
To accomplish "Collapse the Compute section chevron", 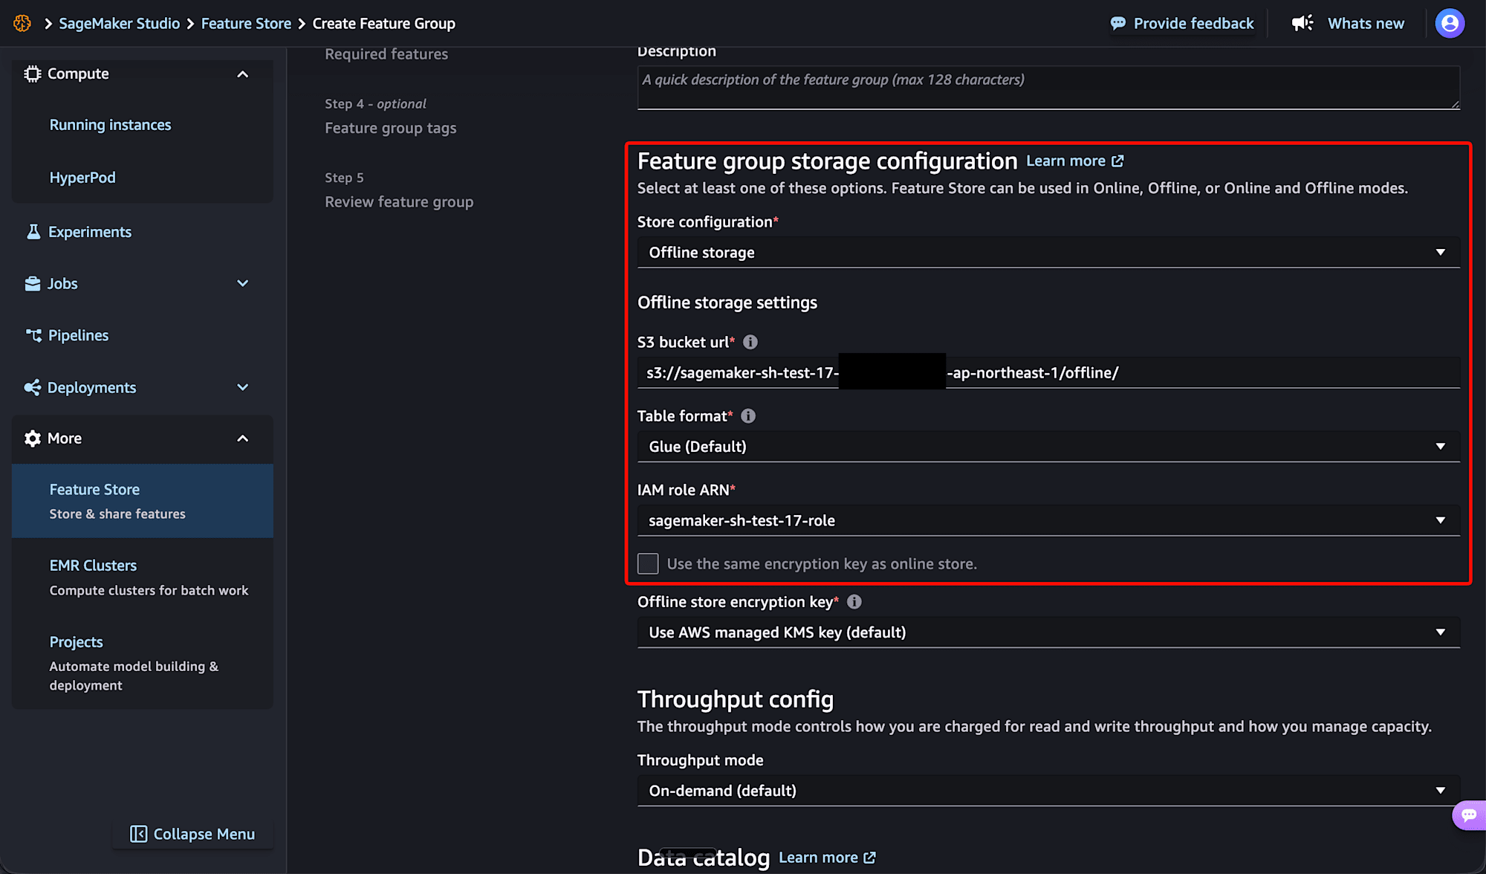I will (242, 74).
